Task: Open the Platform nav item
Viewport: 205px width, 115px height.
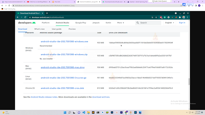Action: [46, 23]
